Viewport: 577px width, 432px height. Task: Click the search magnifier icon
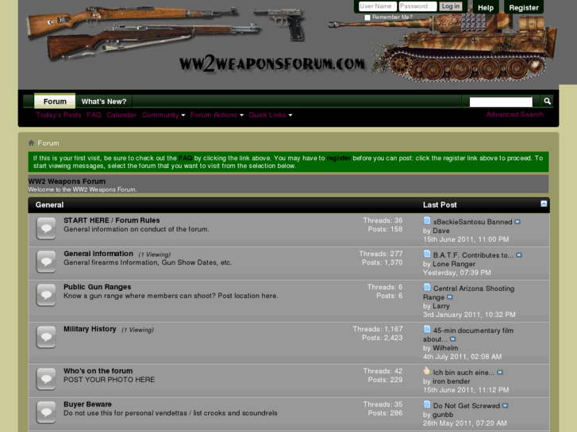[547, 101]
